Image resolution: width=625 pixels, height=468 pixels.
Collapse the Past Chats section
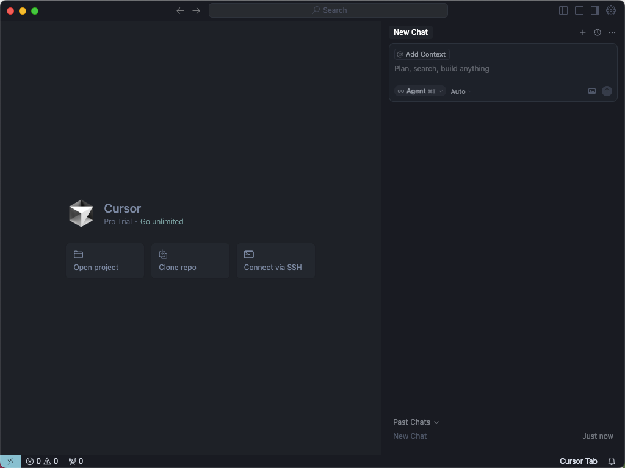click(x=416, y=422)
